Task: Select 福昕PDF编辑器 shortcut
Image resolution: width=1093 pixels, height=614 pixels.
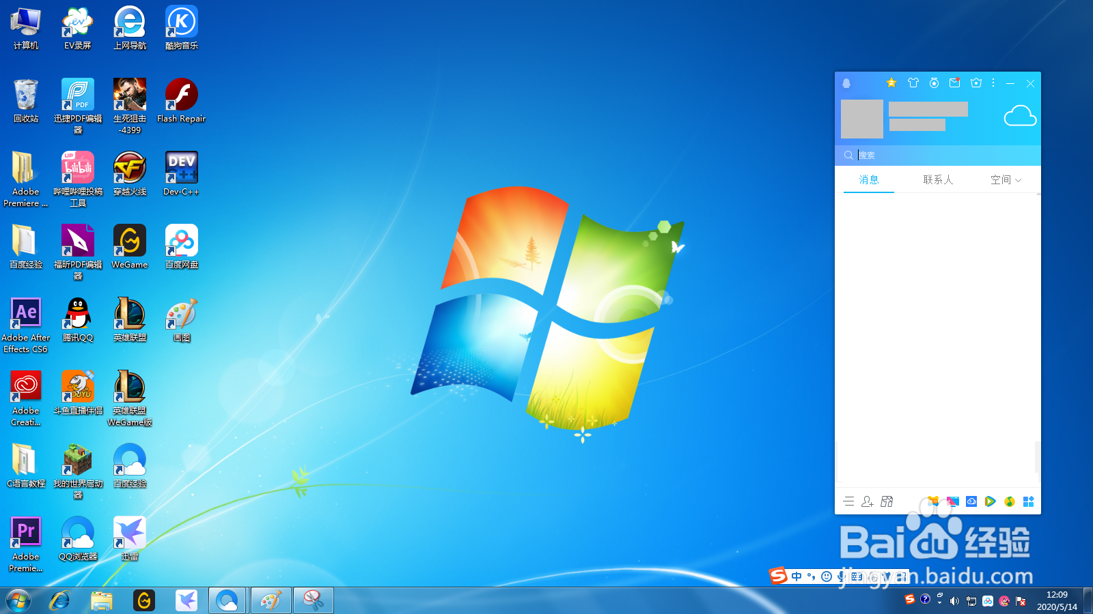Action: pyautogui.click(x=78, y=252)
